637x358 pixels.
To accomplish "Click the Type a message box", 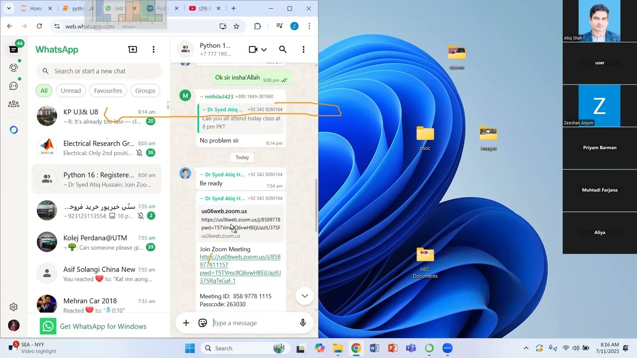I will coord(254,323).
